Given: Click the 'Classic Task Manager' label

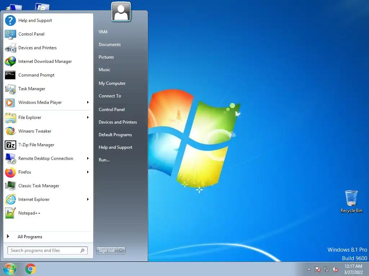Looking at the screenshot, I should [x=39, y=186].
